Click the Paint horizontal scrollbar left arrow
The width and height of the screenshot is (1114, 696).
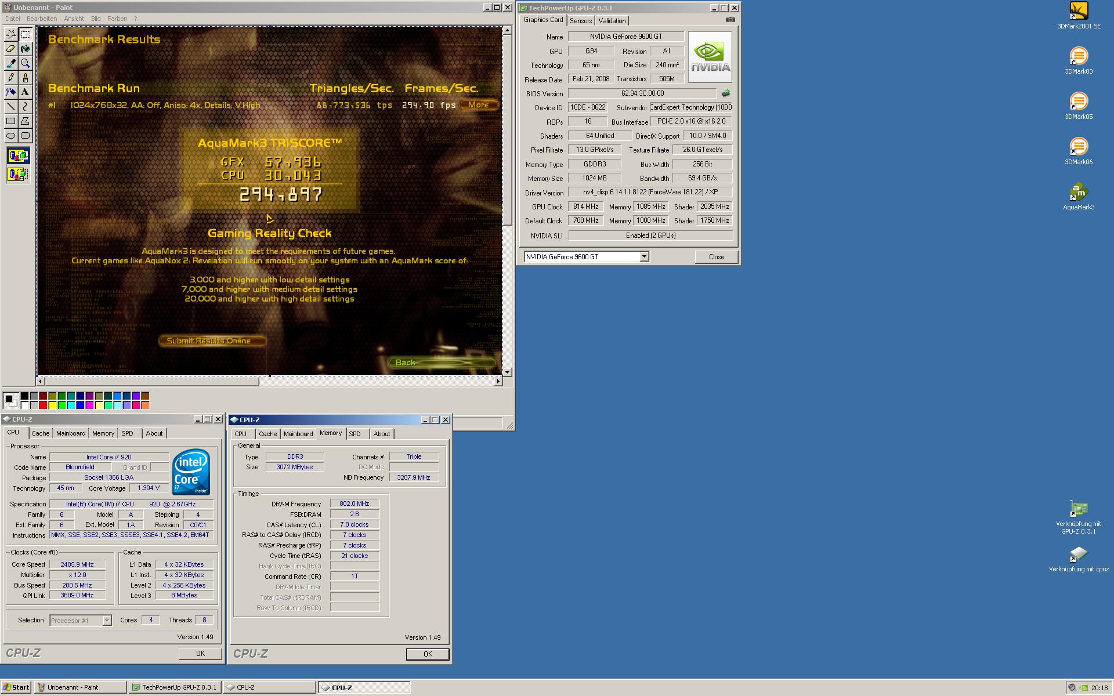[41, 381]
